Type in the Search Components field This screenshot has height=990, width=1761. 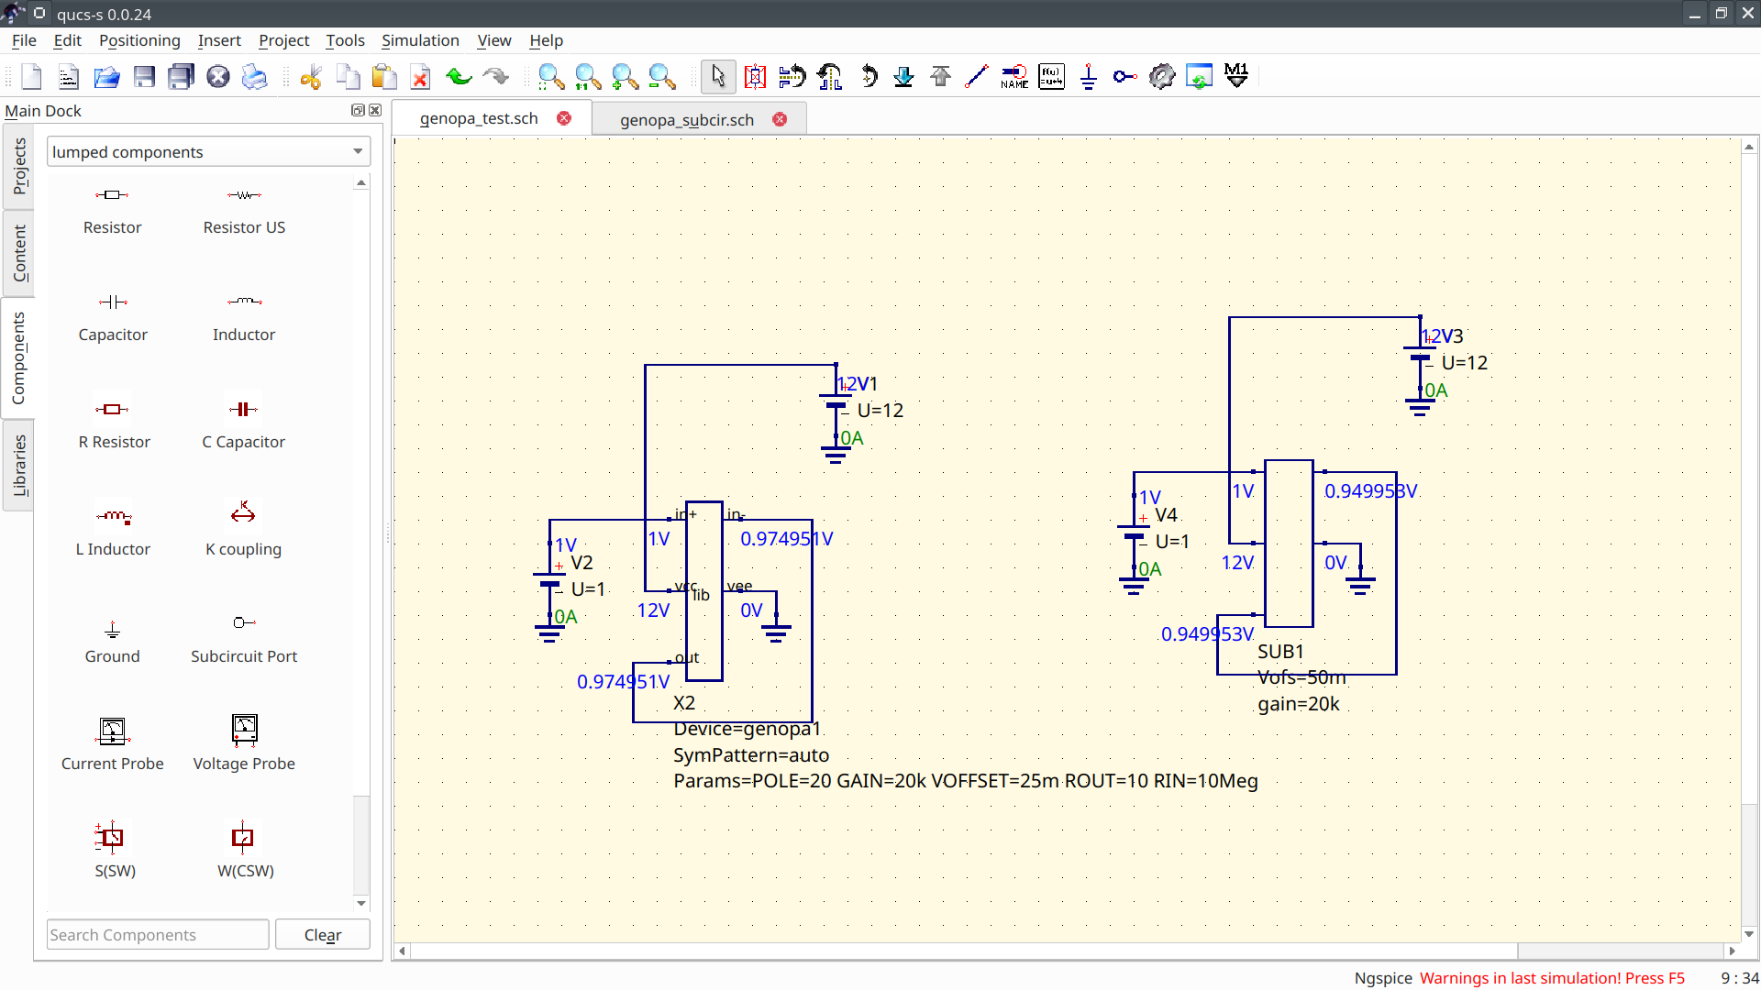156,934
